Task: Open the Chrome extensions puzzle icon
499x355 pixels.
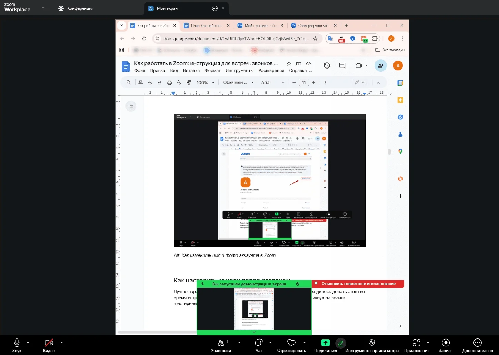Action: [375, 39]
